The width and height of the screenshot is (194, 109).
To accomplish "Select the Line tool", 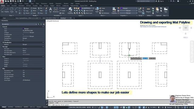I will coord(2,10).
